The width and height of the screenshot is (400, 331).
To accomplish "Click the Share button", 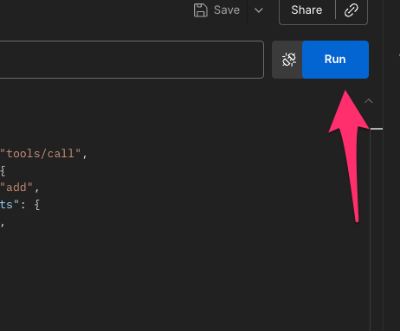I will pos(306,10).
